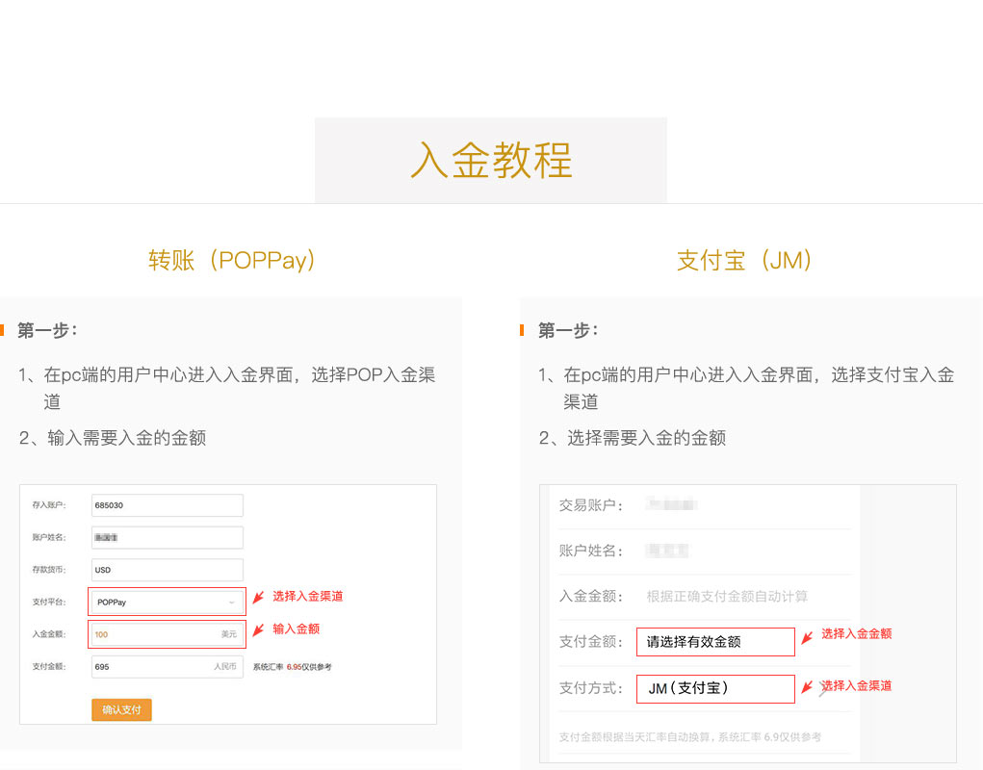This screenshot has width=983, height=770.
Task: Open the JM（支付宝）payment method selector
Action: tap(715, 688)
